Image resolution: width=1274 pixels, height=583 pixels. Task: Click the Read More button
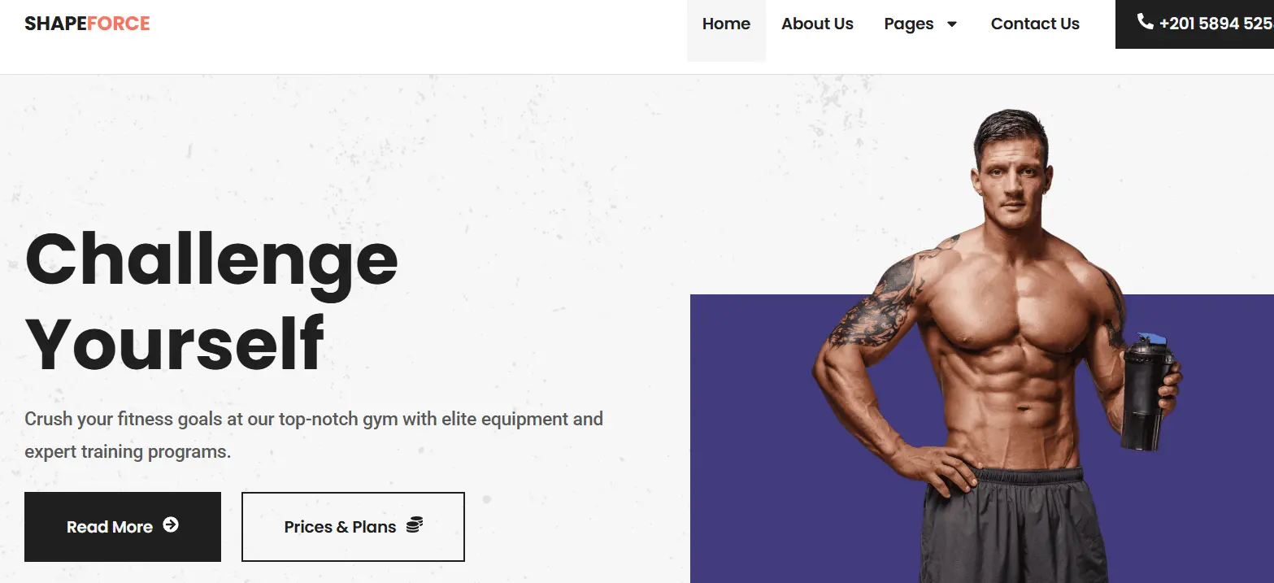(x=123, y=527)
